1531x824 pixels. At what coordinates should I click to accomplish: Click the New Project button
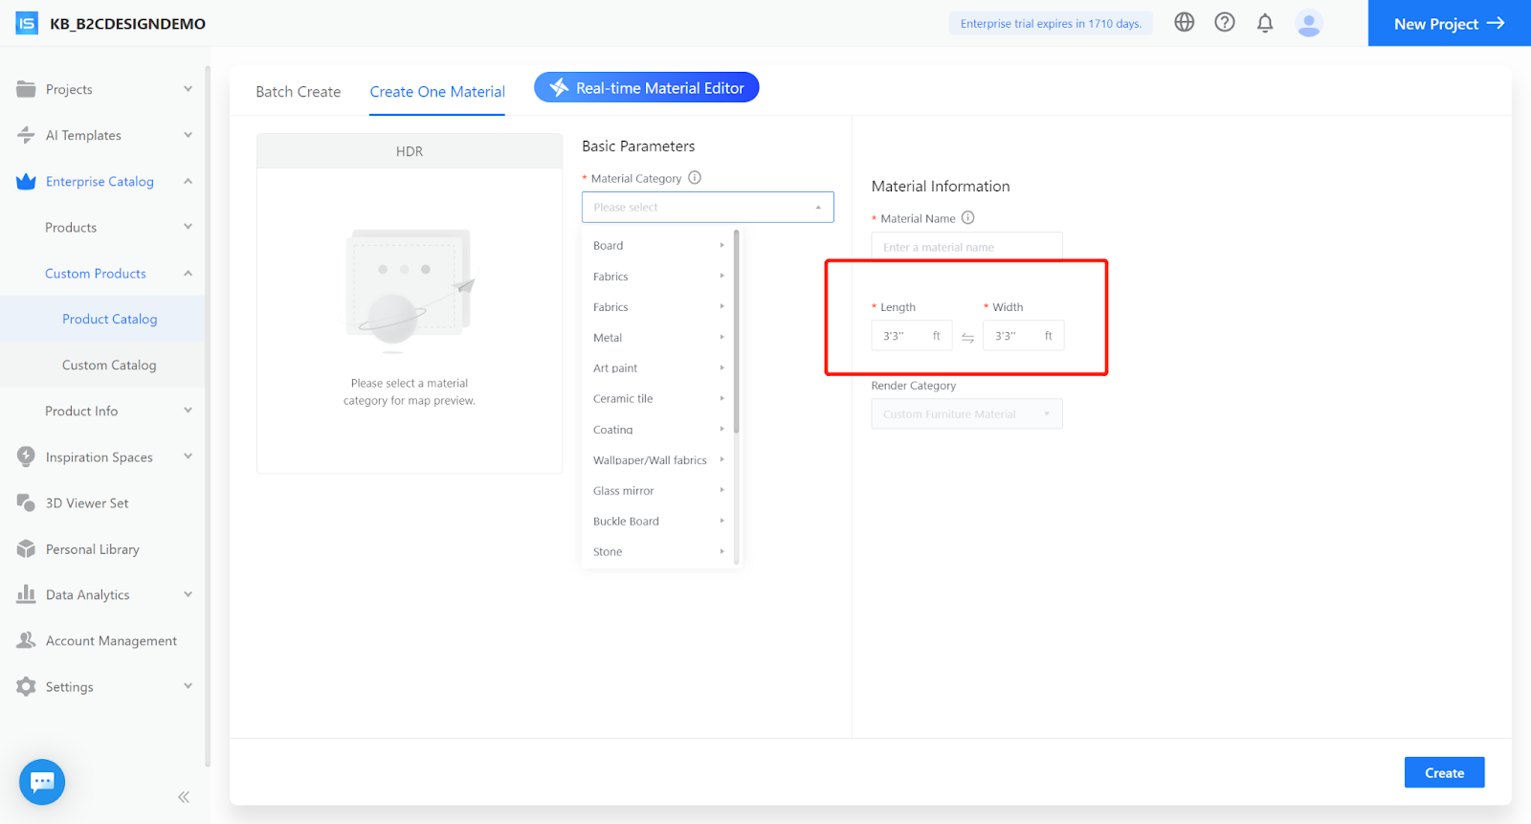(1448, 24)
